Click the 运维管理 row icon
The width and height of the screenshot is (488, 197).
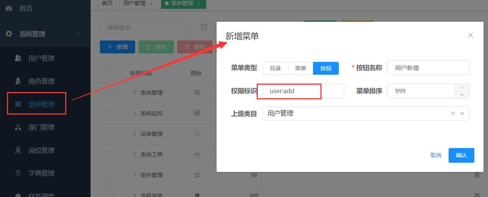point(197,134)
